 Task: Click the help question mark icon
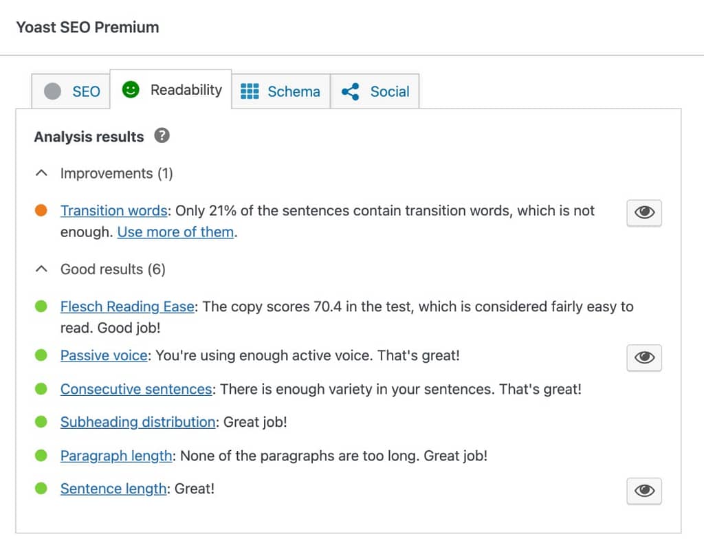click(x=162, y=135)
